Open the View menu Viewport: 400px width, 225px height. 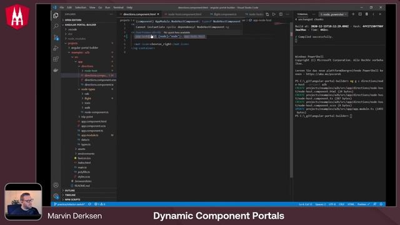point(92,7)
